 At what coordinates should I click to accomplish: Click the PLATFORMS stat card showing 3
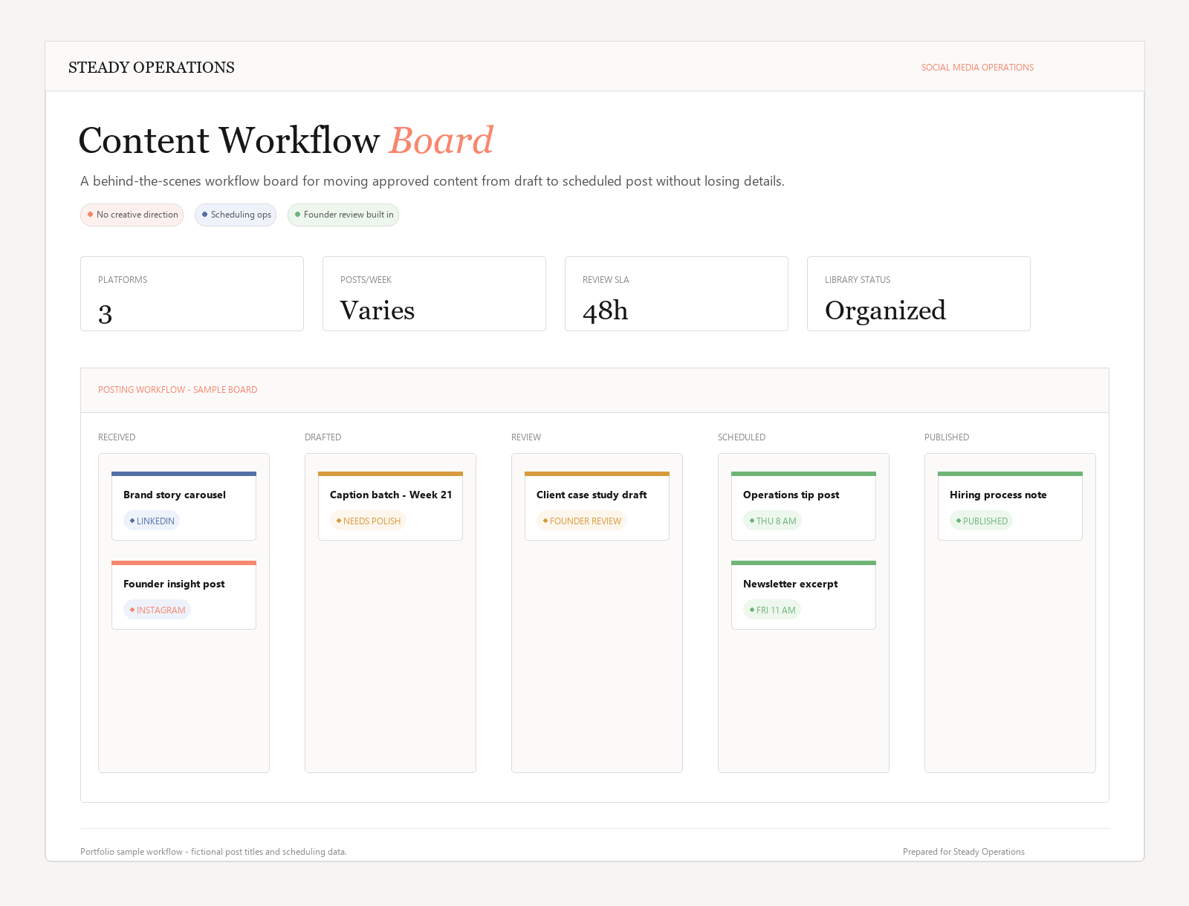[x=192, y=293]
